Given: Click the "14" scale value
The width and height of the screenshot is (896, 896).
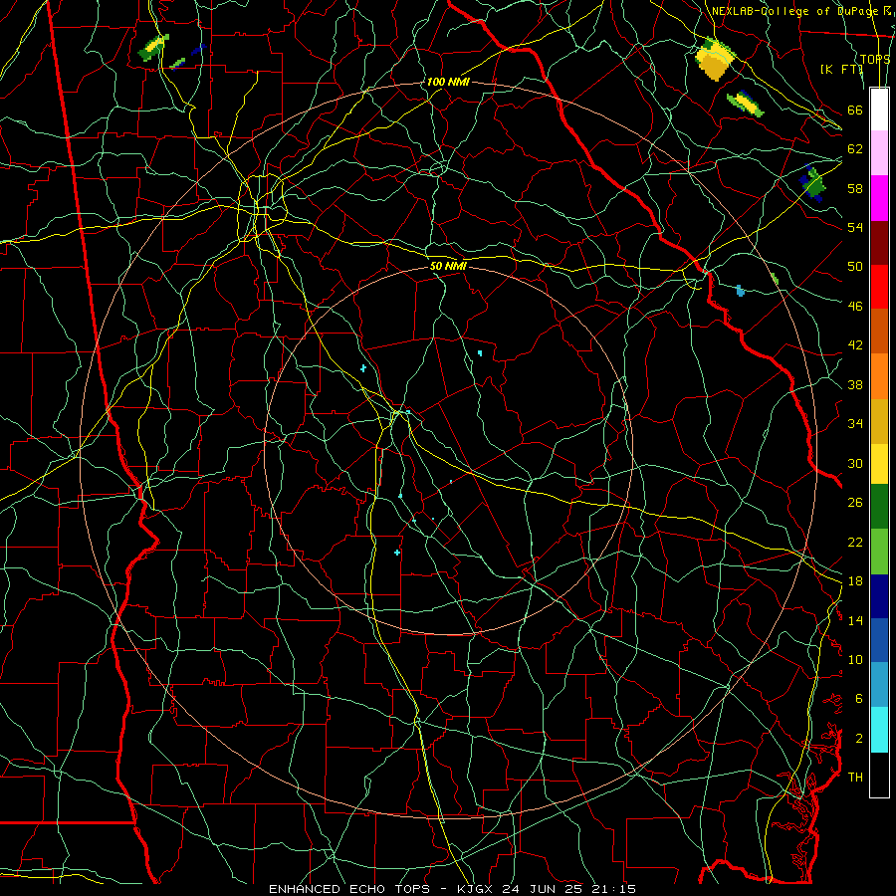Looking at the screenshot, I should [855, 620].
